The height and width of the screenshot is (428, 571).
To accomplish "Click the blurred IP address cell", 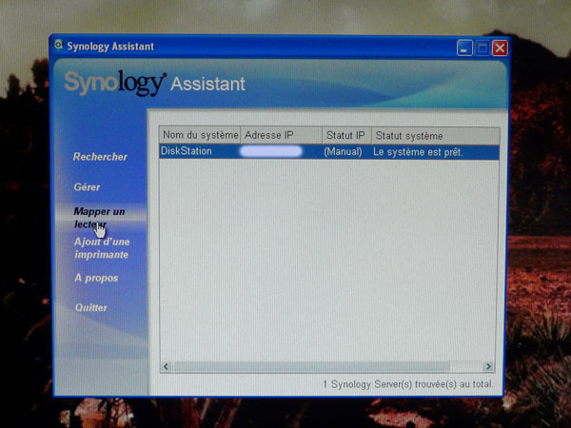I will [271, 151].
